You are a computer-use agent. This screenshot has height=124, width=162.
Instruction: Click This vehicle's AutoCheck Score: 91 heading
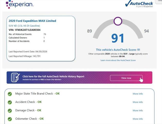118,50
